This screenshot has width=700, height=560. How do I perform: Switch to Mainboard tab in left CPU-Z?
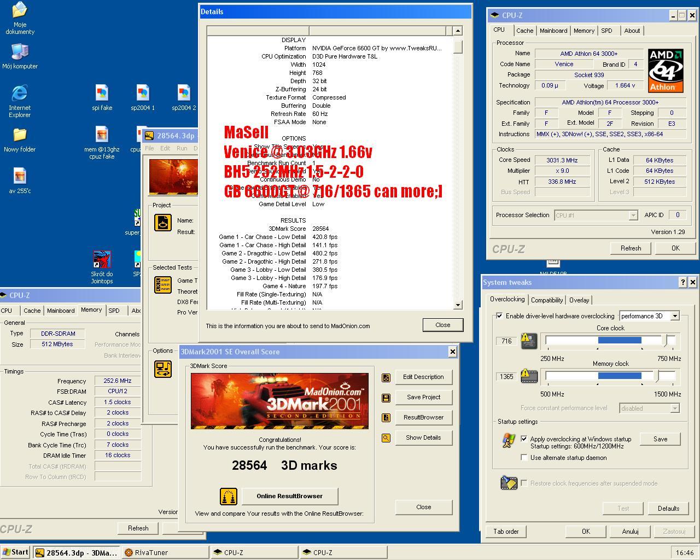click(x=61, y=311)
